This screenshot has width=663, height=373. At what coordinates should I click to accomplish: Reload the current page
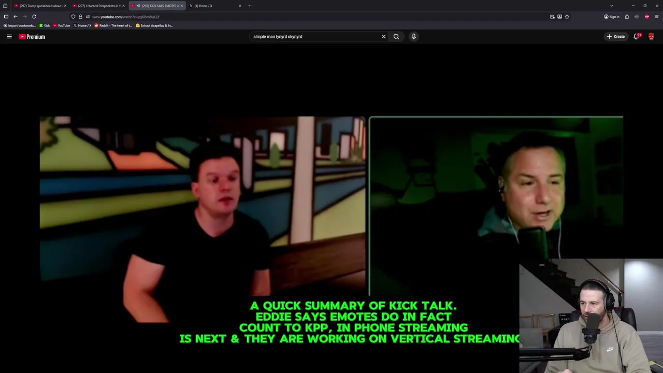(x=34, y=17)
